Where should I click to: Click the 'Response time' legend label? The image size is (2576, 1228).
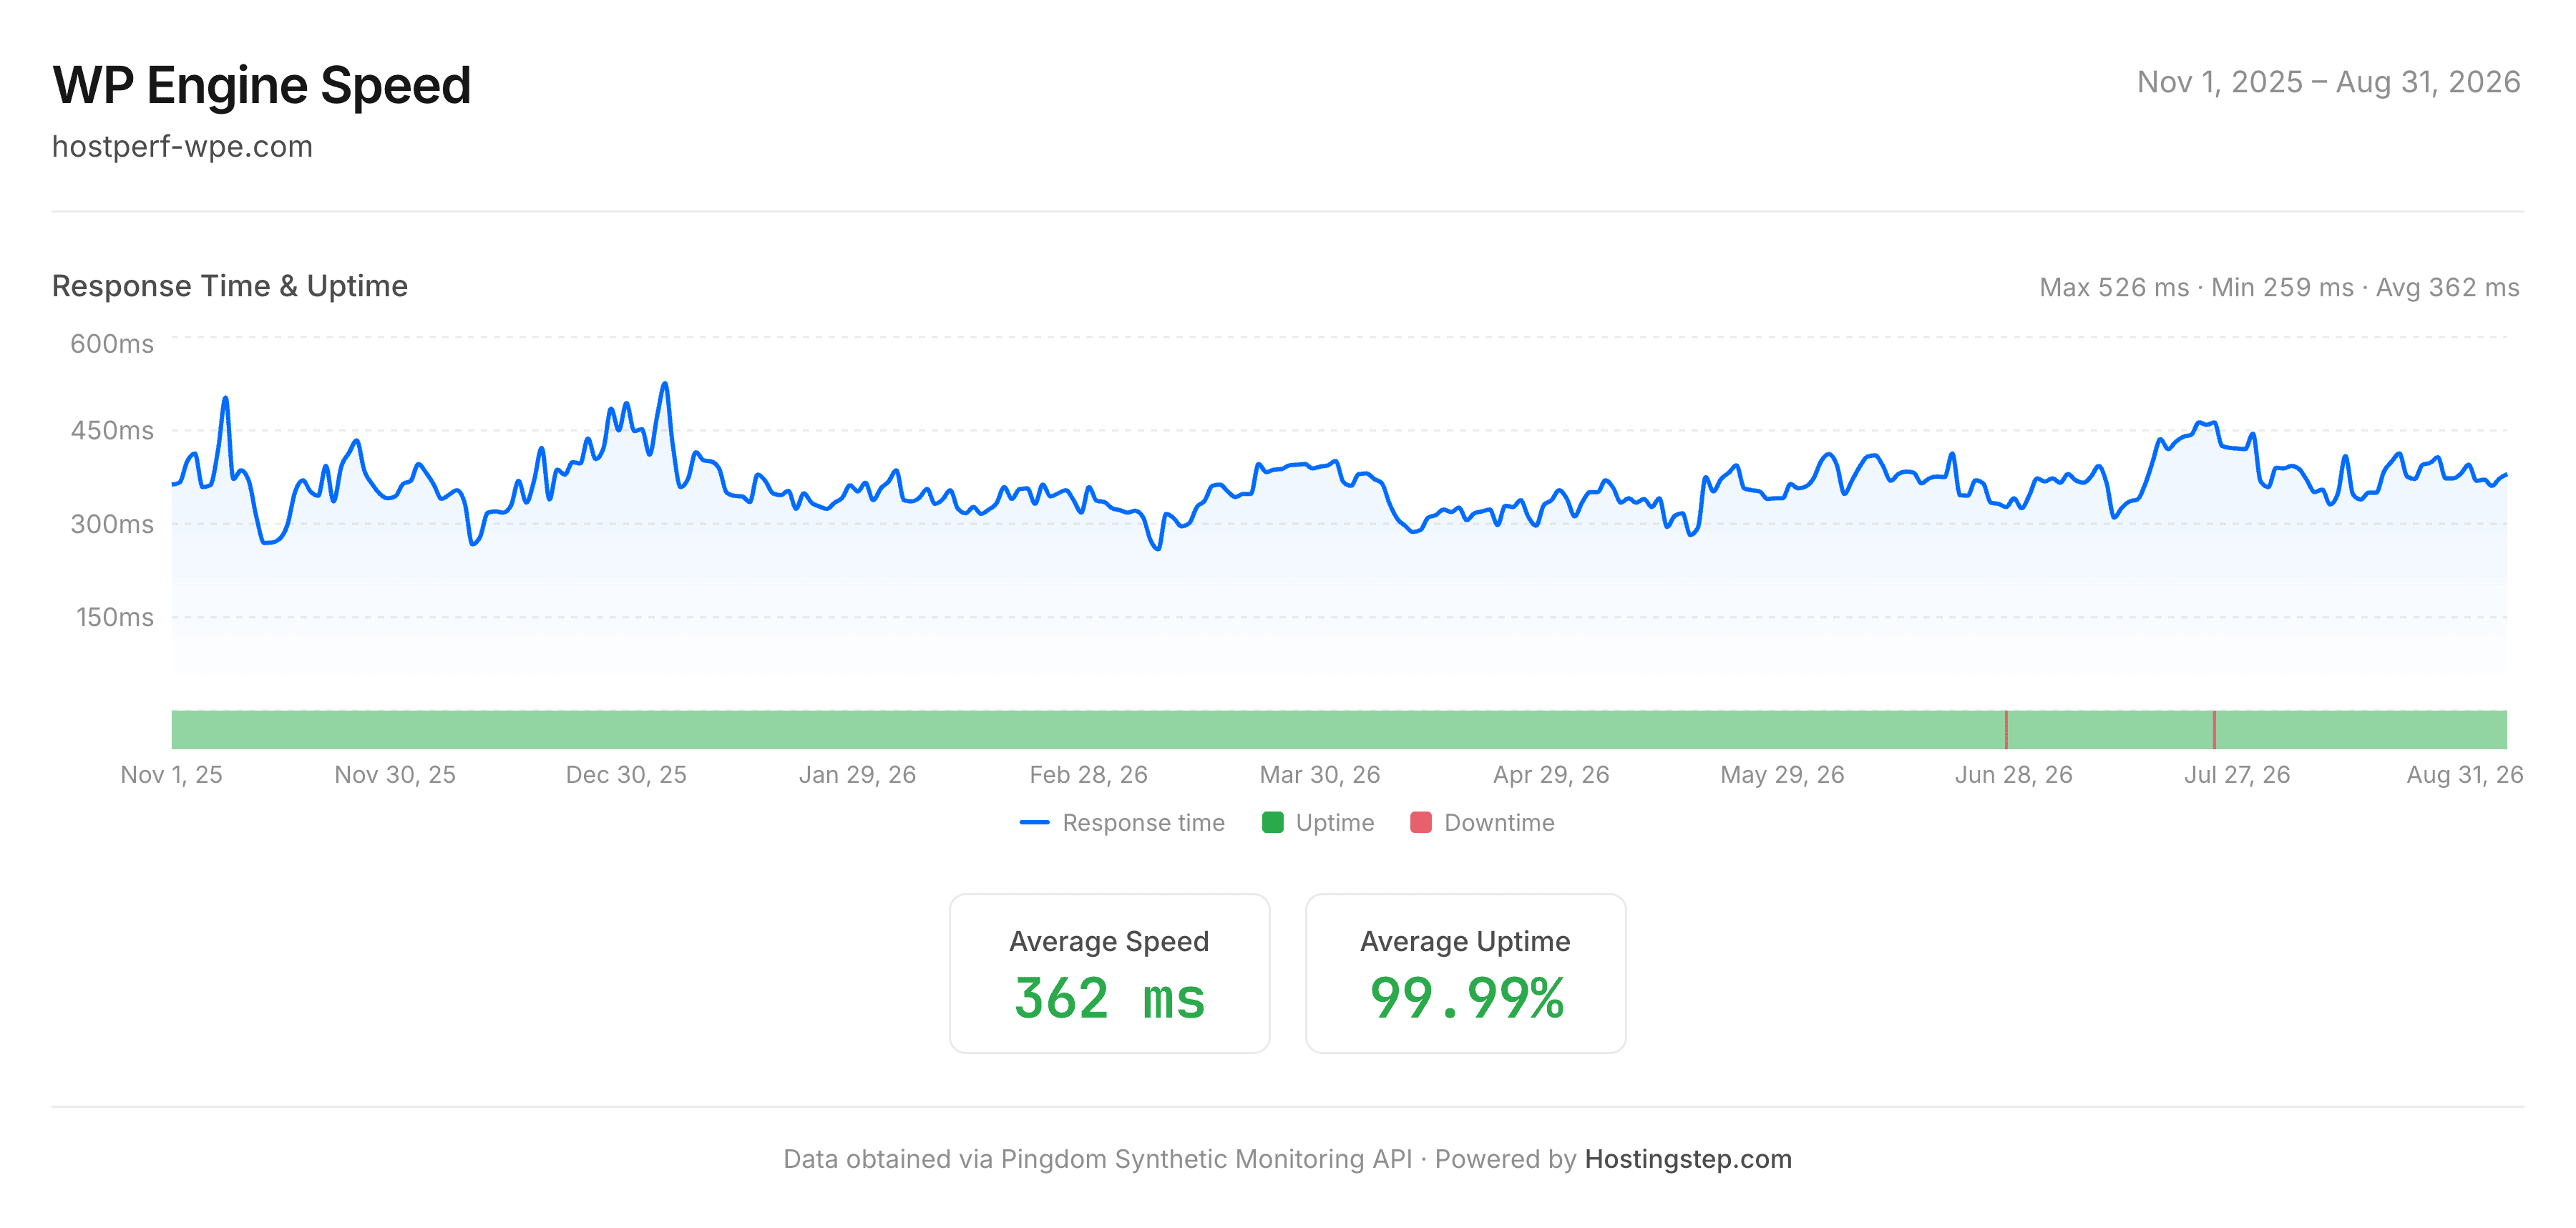click(x=1143, y=823)
